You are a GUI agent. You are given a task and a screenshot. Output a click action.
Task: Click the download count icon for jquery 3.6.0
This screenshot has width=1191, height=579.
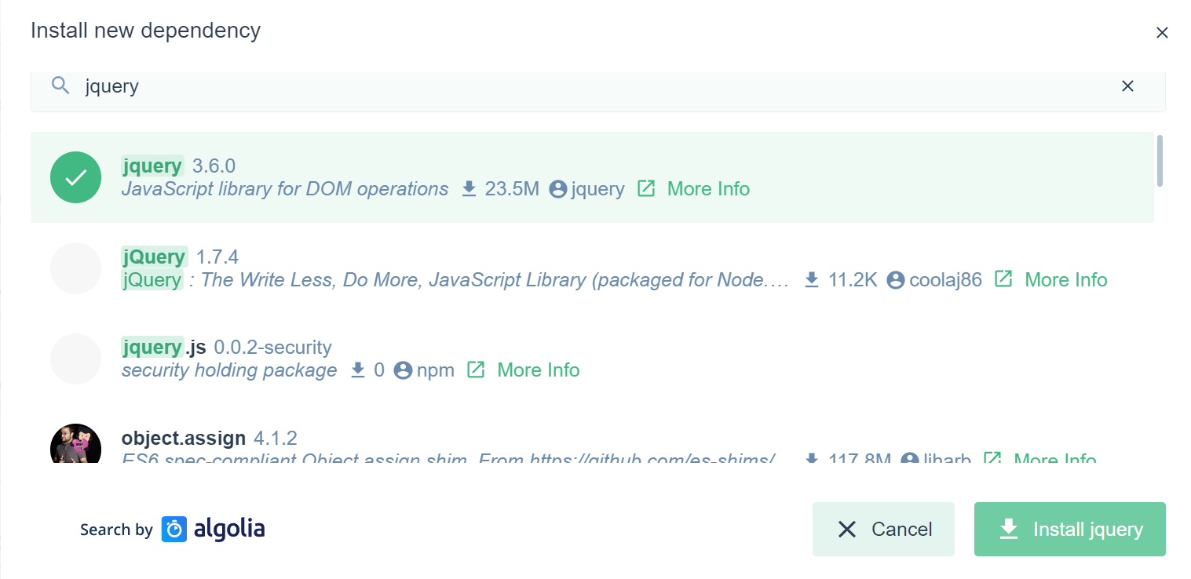click(469, 189)
